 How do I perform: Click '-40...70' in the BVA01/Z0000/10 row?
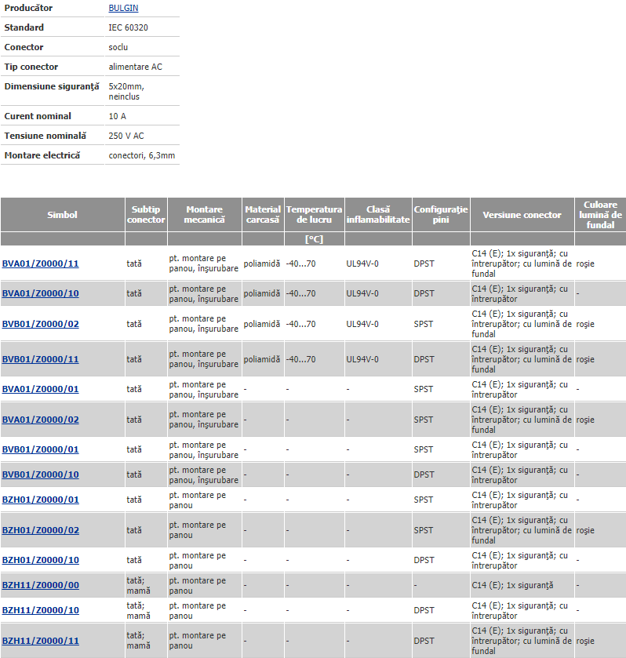click(300, 293)
